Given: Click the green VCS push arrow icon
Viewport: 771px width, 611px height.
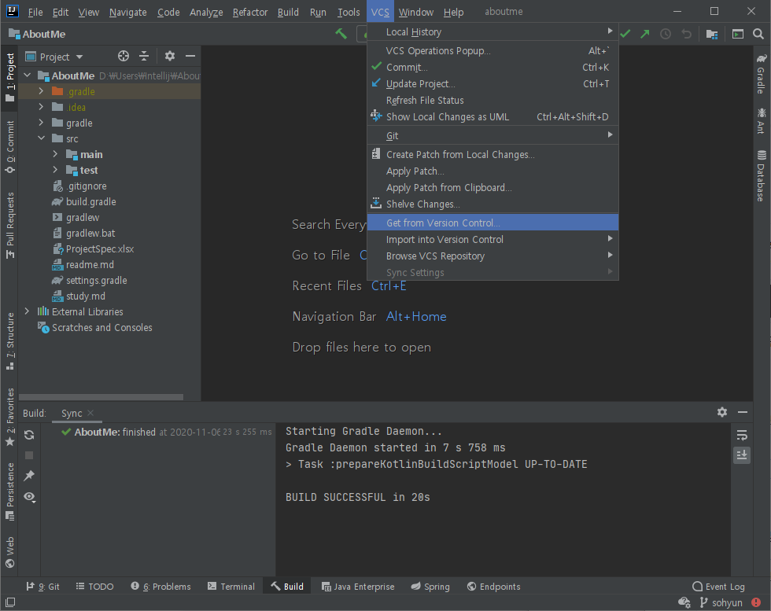Looking at the screenshot, I should tap(644, 34).
